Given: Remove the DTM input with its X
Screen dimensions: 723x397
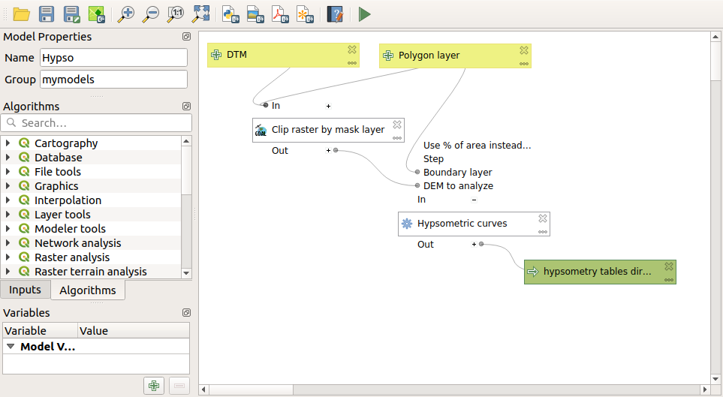Looking at the screenshot, I should [351, 50].
